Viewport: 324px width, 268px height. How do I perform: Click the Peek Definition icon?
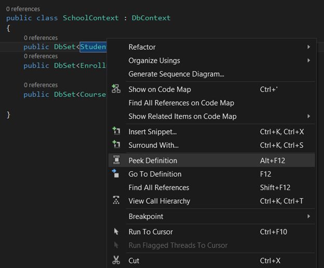116,160
